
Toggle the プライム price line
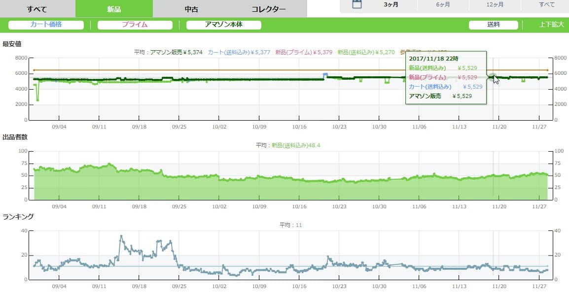135,25
